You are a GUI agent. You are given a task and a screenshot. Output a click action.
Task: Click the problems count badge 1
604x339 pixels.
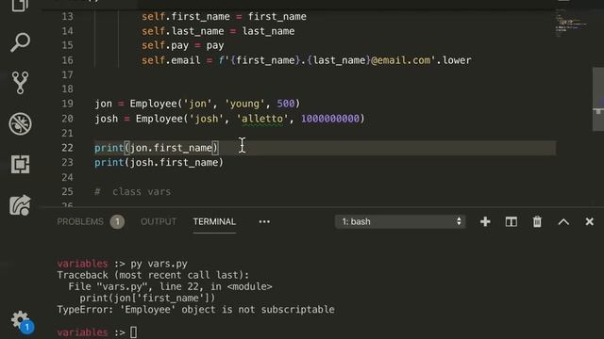(117, 222)
